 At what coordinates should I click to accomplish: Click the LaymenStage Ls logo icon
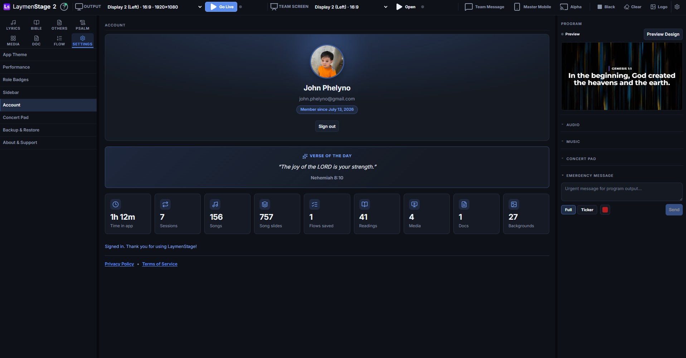click(x=7, y=7)
